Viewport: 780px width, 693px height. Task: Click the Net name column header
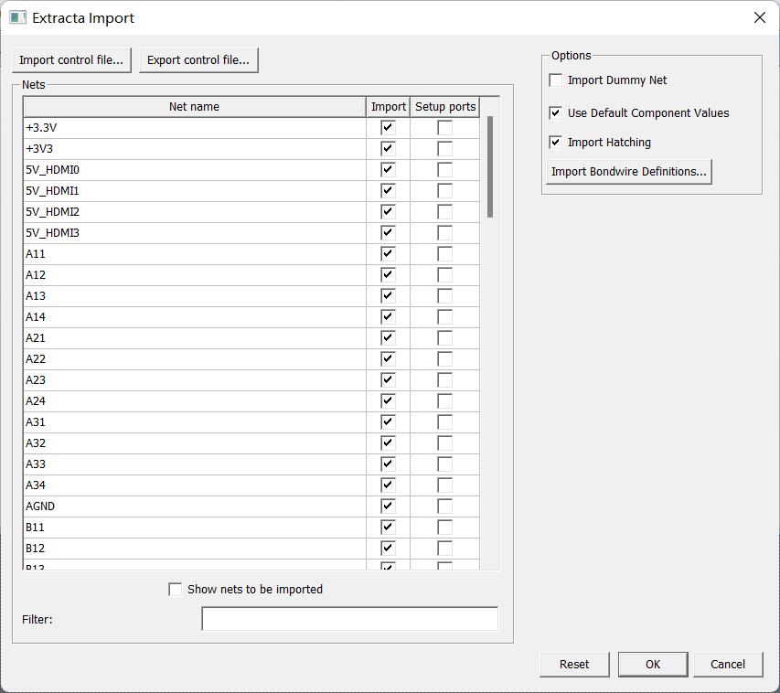click(x=195, y=106)
